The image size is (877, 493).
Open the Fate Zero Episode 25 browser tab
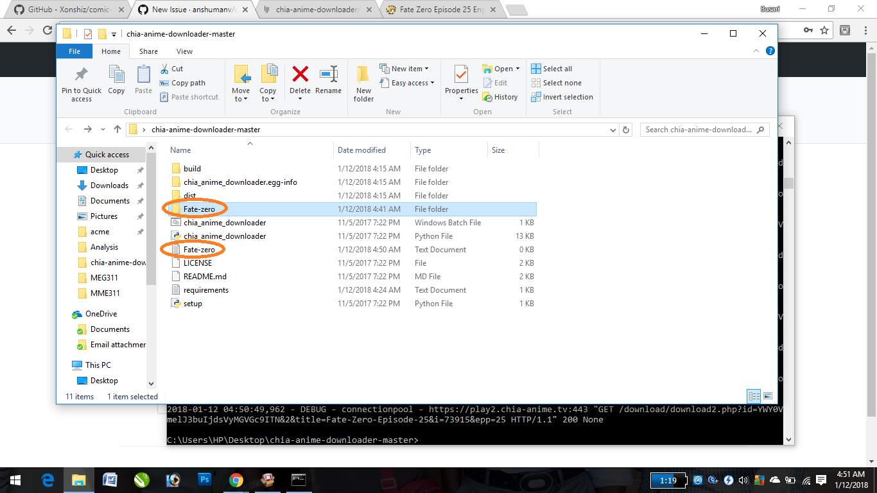pos(443,10)
